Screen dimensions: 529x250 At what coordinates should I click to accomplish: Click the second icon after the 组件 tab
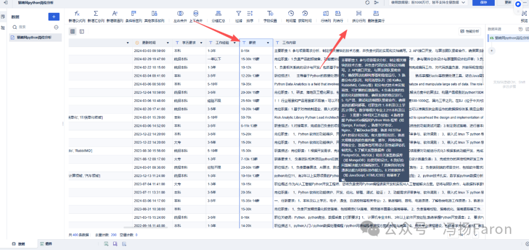(115, 244)
